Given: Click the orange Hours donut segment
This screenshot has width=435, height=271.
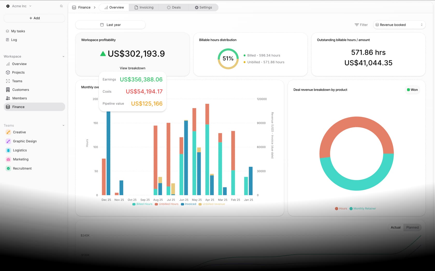Looking at the screenshot, I should tap(357, 122).
